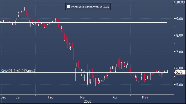The width and height of the screenshot is (186, 104).
Task: Click the down arrowhead marker of the measurement line
Action: (x=84, y=71)
